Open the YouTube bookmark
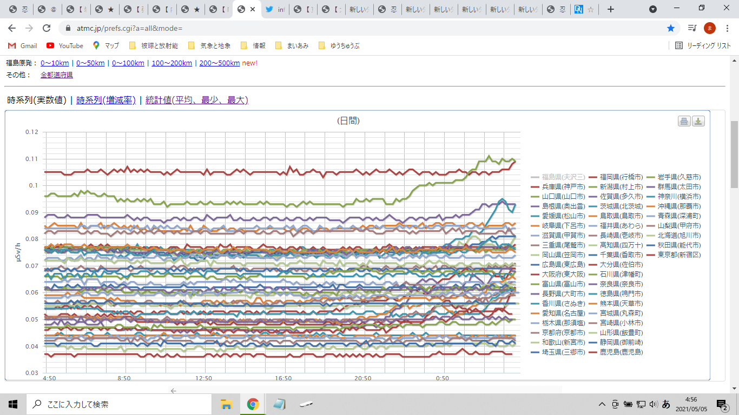The image size is (739, 415). tap(65, 46)
